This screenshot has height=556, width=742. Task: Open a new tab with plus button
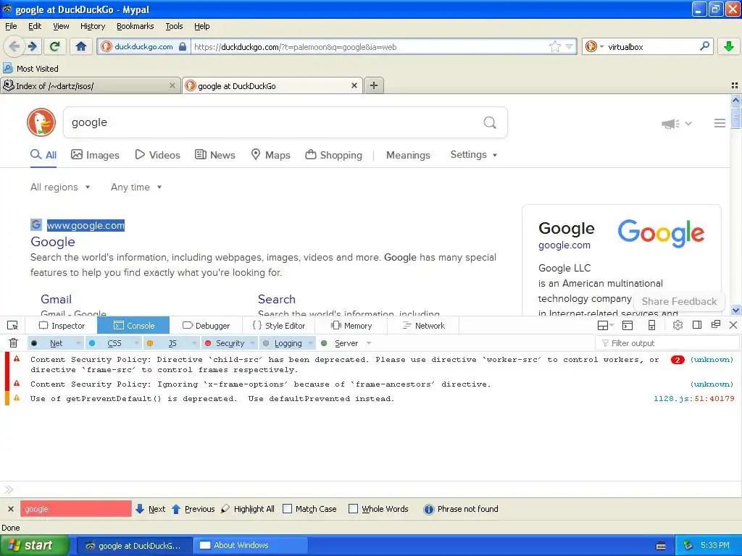point(374,85)
